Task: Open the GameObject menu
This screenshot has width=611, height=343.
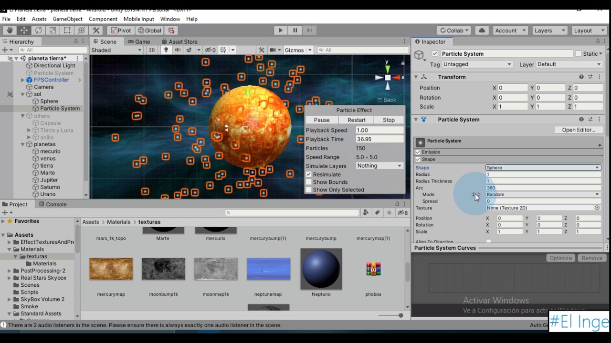Action: [68, 19]
